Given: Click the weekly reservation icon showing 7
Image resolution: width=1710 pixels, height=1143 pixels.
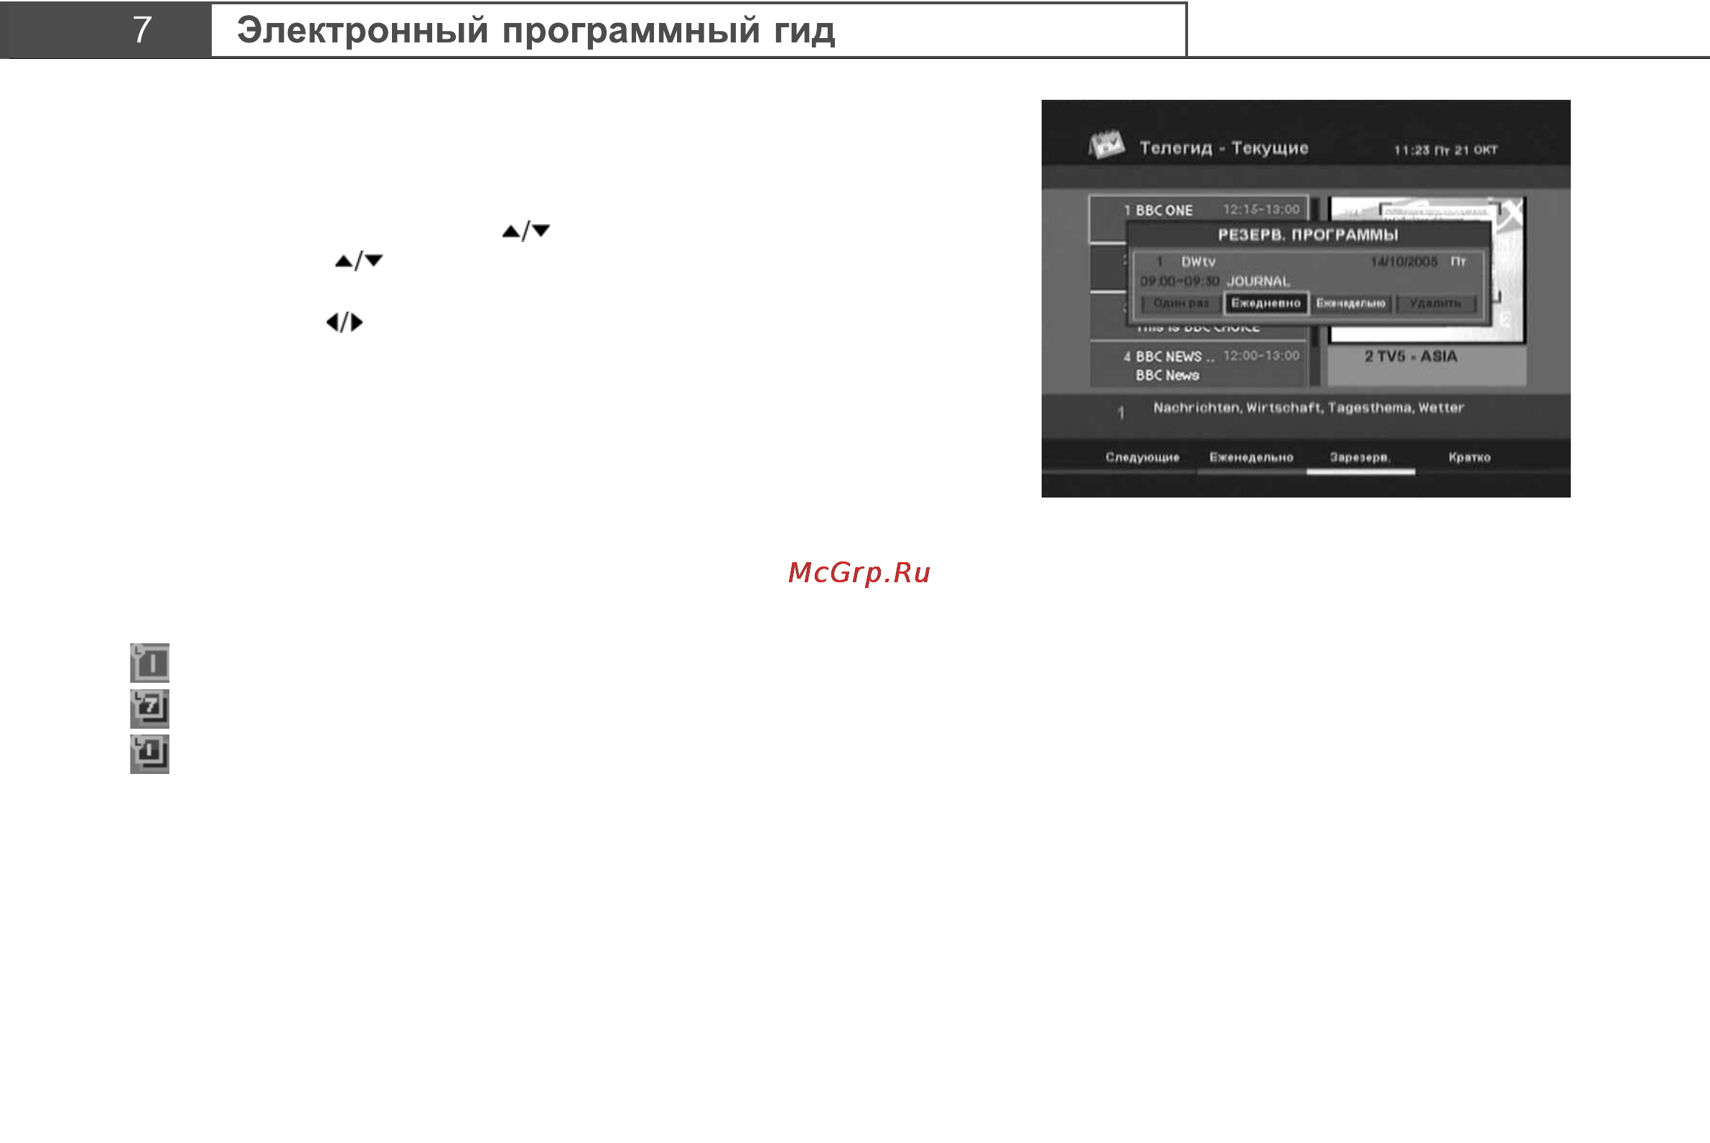Looking at the screenshot, I should [149, 709].
